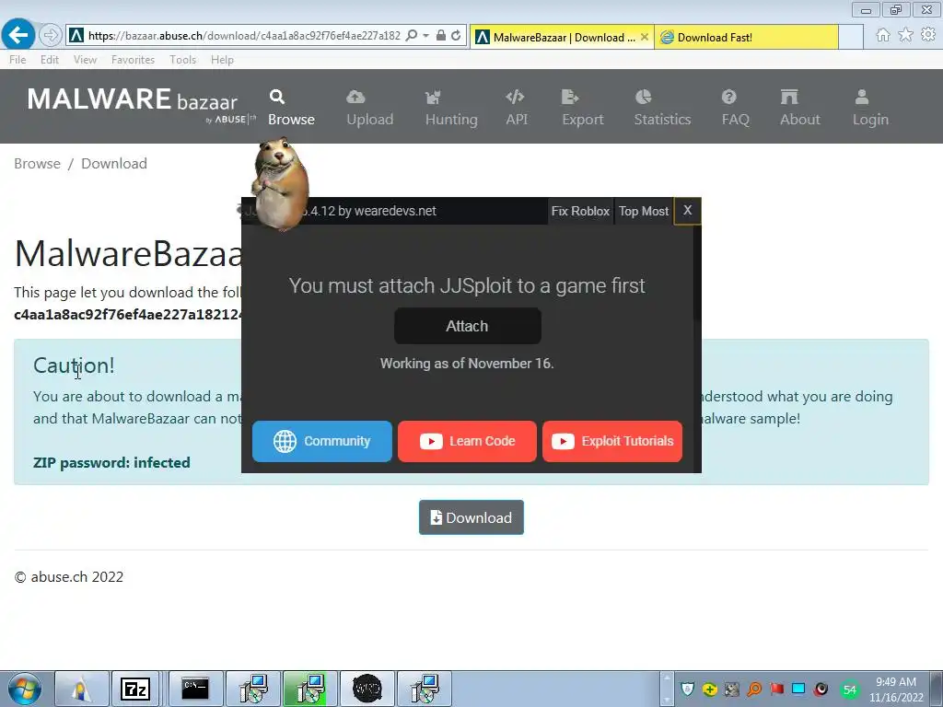The width and height of the screenshot is (943, 707).
Task: Go back with the browser back arrow
Action: click(18, 35)
